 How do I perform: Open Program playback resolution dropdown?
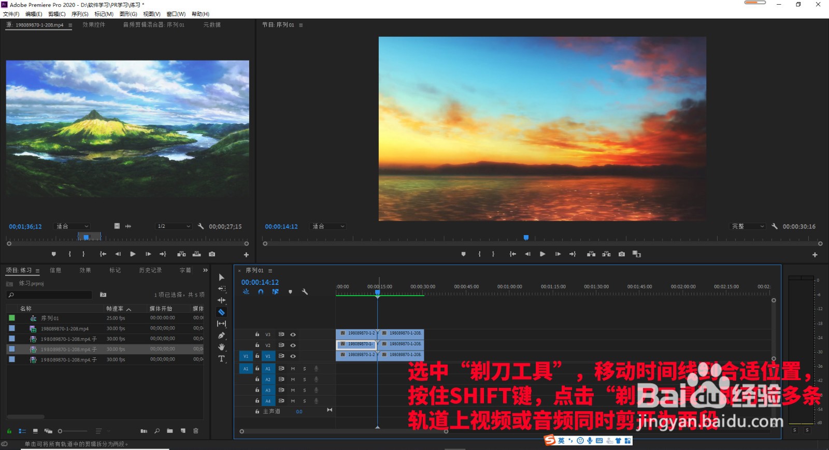point(748,226)
